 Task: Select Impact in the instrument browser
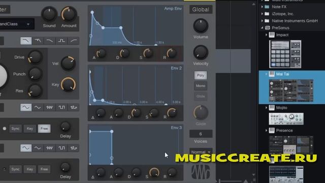coord(282,35)
